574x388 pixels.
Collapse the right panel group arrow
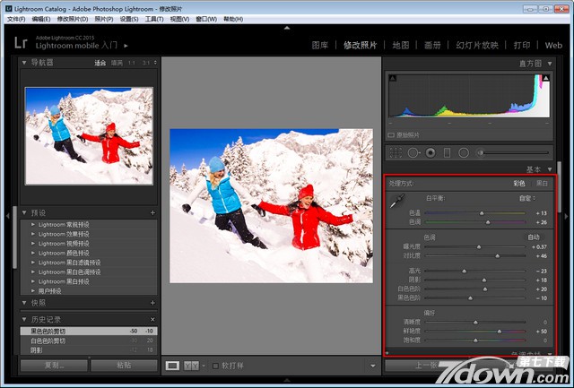(x=568, y=216)
